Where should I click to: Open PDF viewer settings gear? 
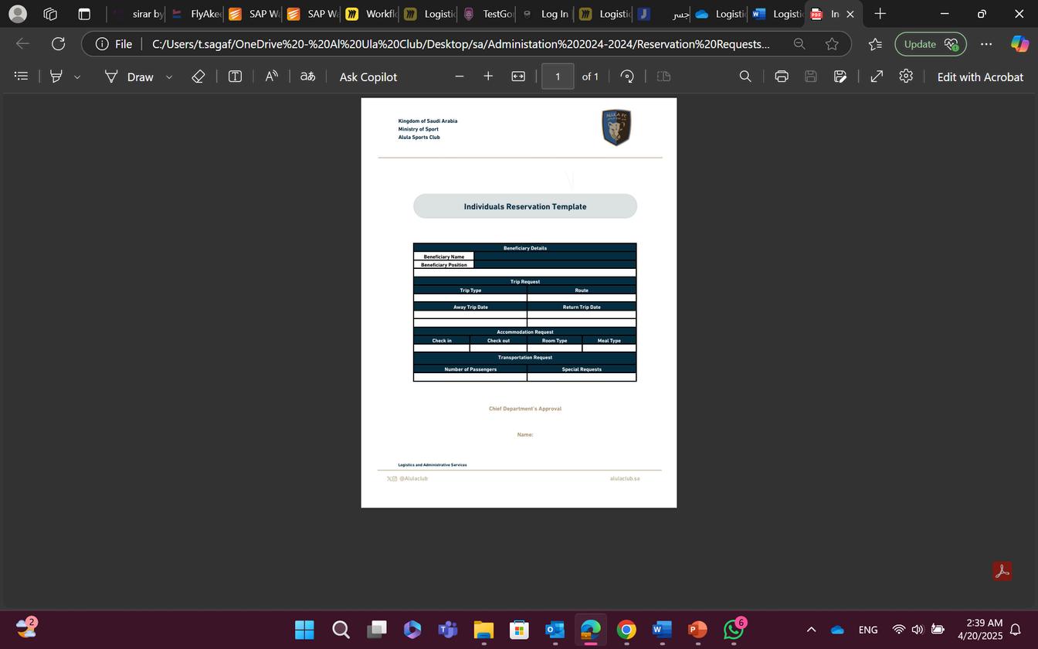pyautogui.click(x=906, y=76)
